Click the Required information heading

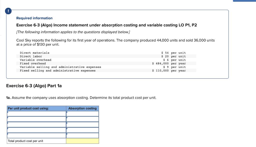[34, 18]
